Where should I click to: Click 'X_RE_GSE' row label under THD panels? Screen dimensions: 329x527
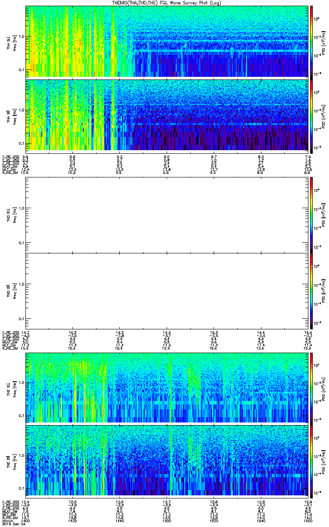pos(10,332)
